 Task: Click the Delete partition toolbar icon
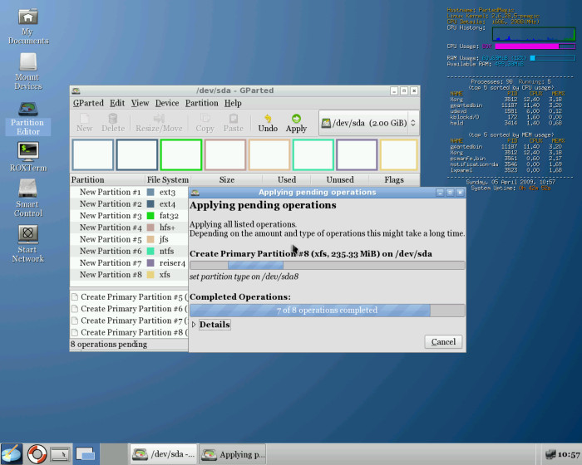pos(113,123)
